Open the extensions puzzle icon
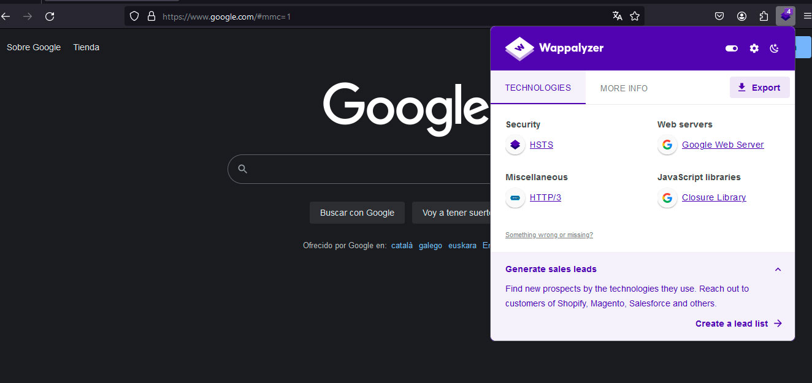The image size is (812, 383). point(764,17)
